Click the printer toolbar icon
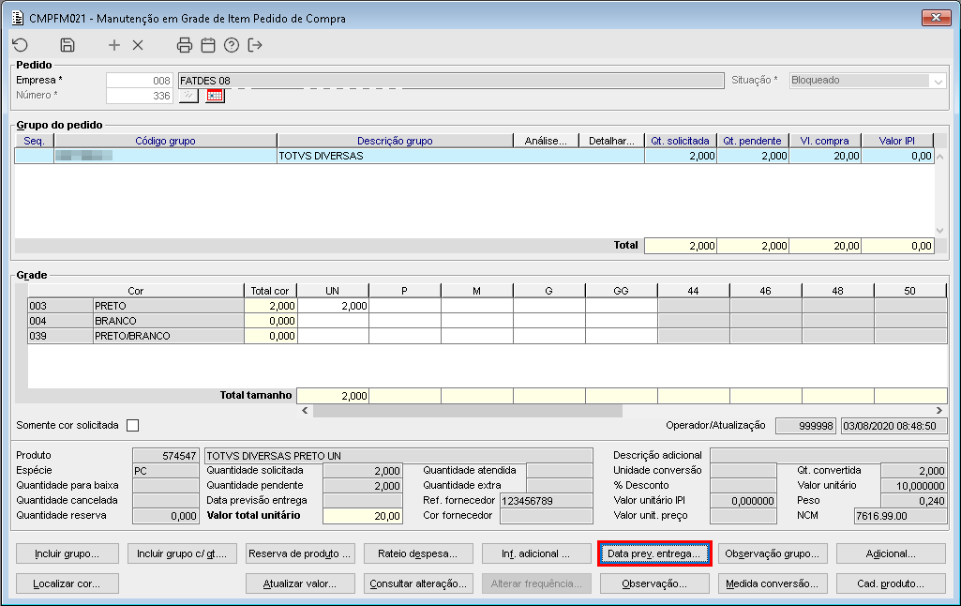 (x=185, y=45)
